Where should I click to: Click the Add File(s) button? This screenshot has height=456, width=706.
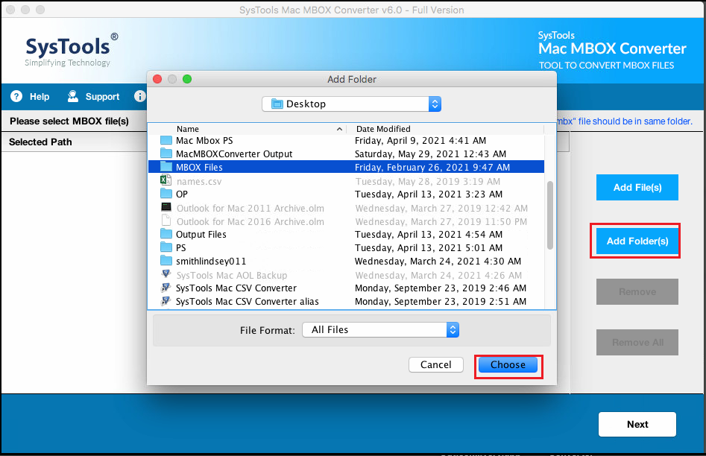[637, 187]
